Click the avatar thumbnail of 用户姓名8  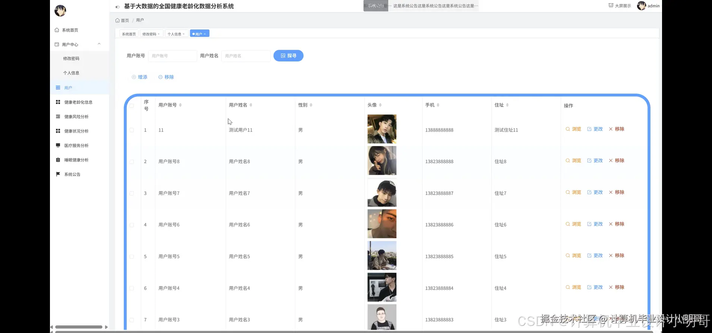(x=382, y=161)
